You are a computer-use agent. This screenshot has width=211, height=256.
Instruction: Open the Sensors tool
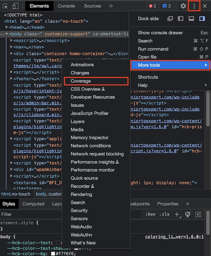pyautogui.click(x=96, y=219)
